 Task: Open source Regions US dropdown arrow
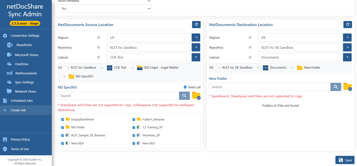(196, 38)
